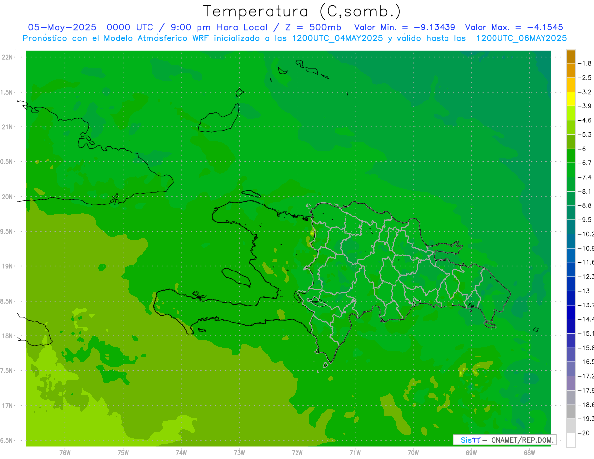Click the 'Valor Min. = -9.13439' text

pos(404,27)
